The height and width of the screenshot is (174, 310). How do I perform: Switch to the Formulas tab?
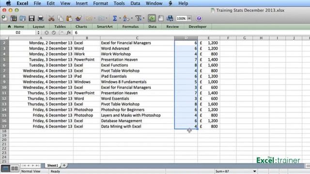click(130, 27)
